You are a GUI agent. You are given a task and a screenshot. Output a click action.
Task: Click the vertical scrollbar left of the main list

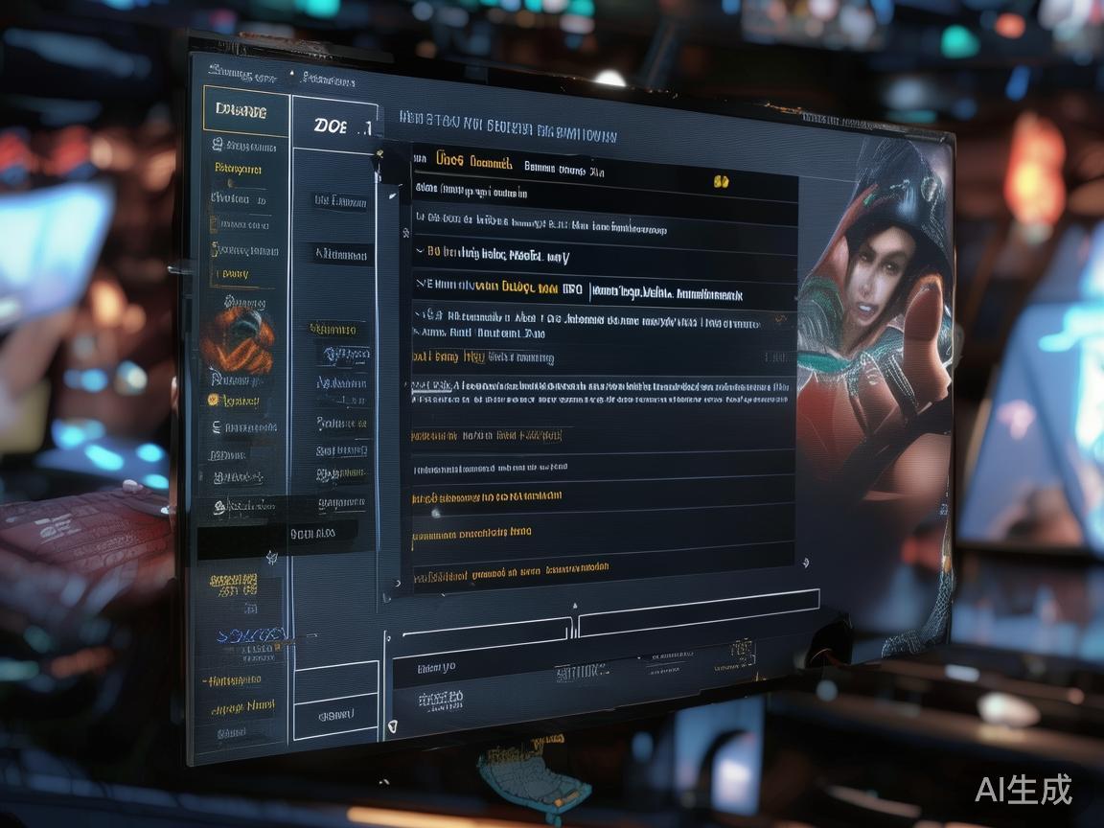coord(390,383)
